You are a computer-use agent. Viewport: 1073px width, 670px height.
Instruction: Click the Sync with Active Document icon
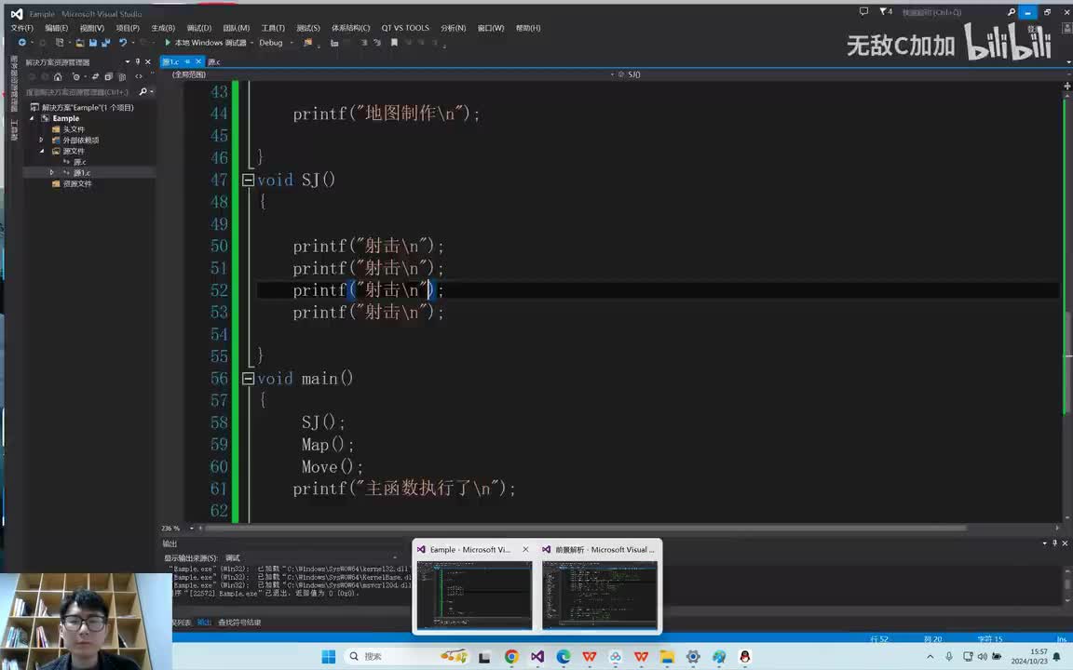click(x=95, y=76)
